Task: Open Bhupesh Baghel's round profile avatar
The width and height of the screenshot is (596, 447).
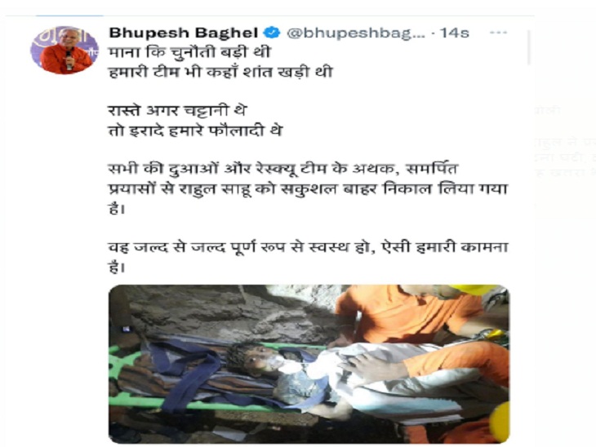Action: pos(64,50)
